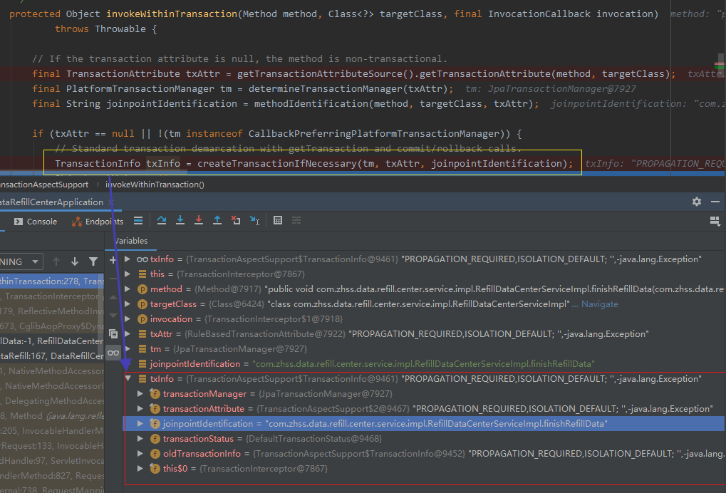Toggle the frames filter funnel icon
The height and width of the screenshot is (493, 726).
[93, 261]
